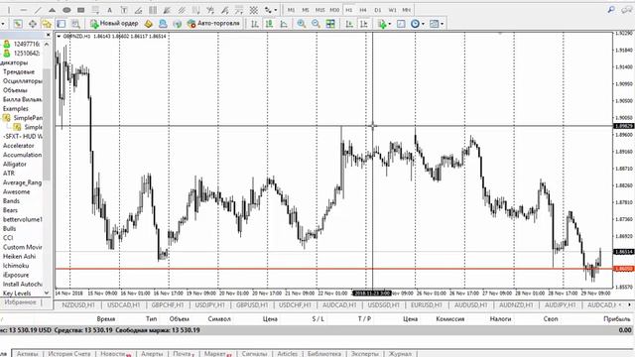The image size is (635, 357).
Task: Expand the arrows tool dropdown arrow
Action: [x=276, y=10]
